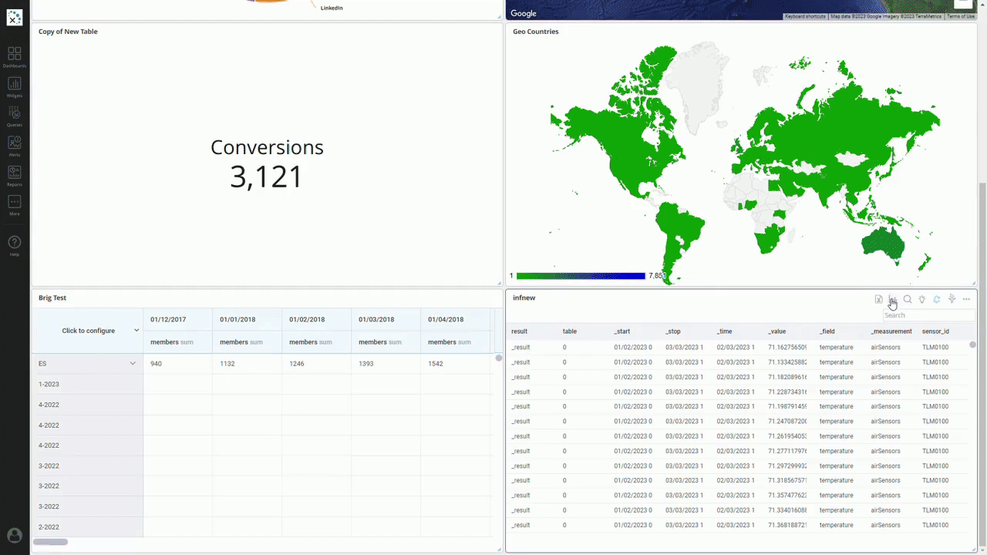The width and height of the screenshot is (987, 555).
Task: Go to Queries in the left sidebar
Action: pos(14,116)
